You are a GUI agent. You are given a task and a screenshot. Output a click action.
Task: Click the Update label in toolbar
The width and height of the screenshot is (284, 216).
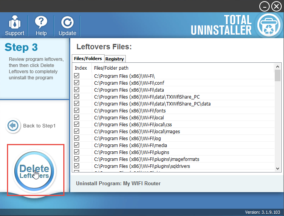(x=68, y=33)
